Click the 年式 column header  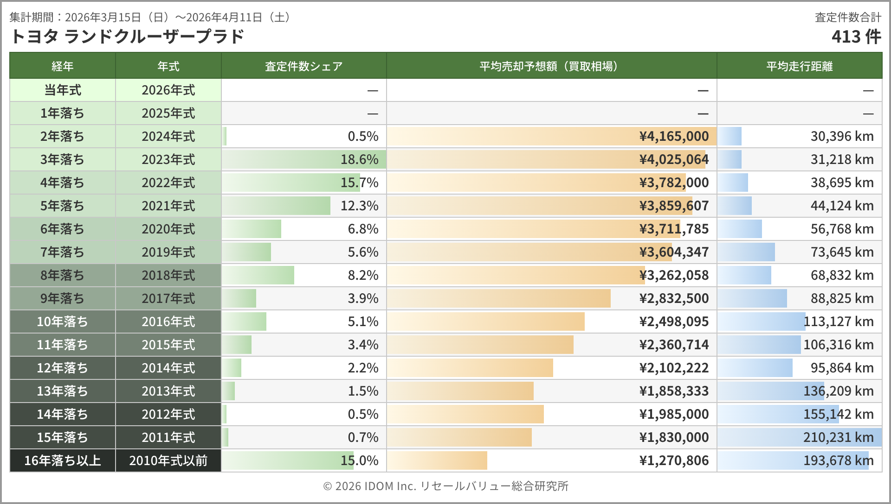(x=168, y=66)
